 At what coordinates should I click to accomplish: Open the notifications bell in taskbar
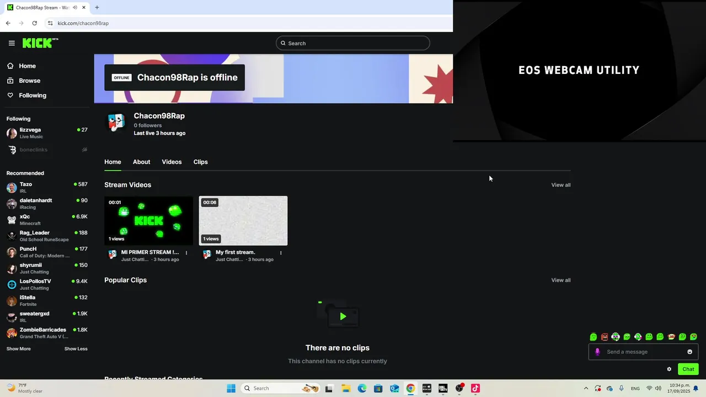pos(696,389)
